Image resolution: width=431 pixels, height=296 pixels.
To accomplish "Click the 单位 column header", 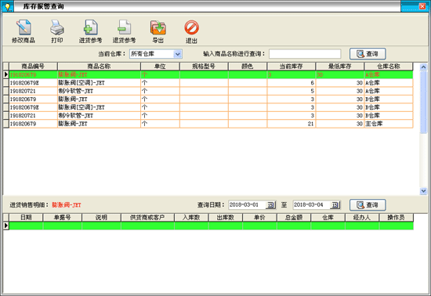I will point(160,67).
